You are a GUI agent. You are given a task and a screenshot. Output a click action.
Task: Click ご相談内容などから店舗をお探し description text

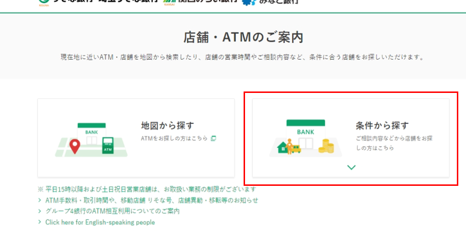[x=394, y=143]
